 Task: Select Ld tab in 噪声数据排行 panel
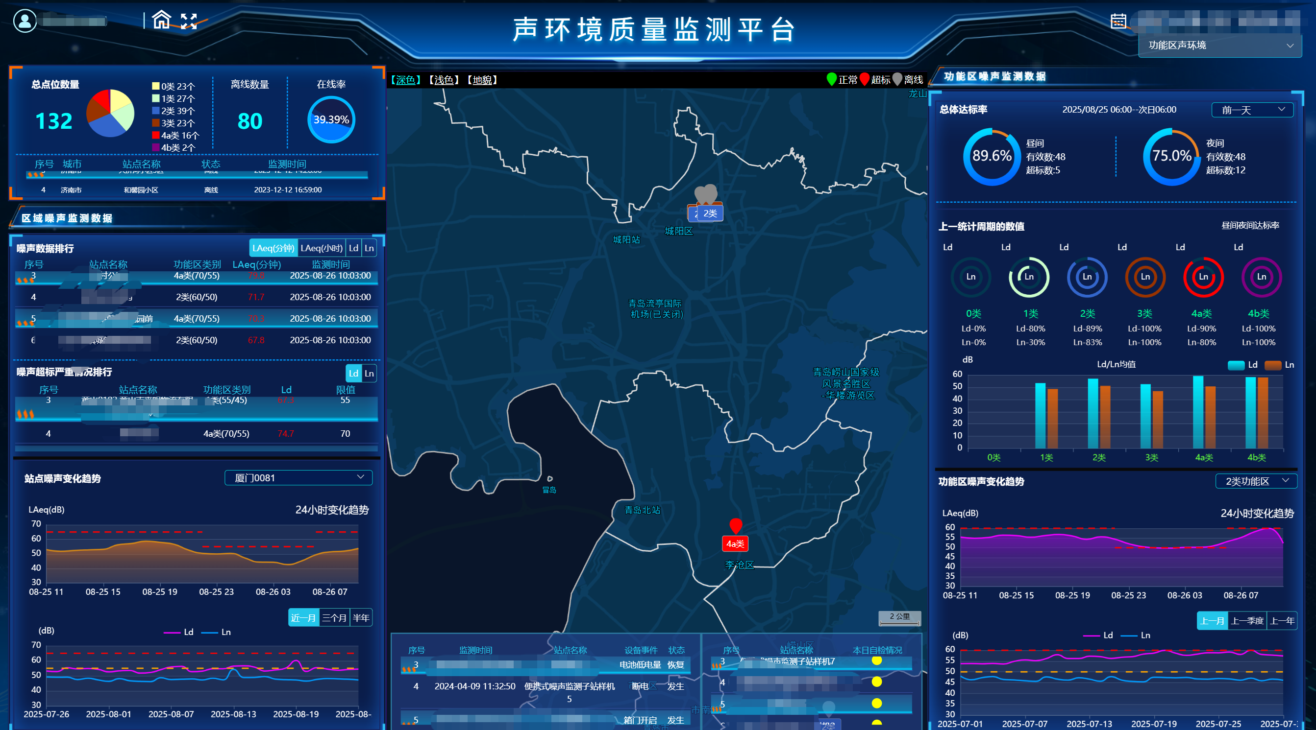(x=353, y=248)
